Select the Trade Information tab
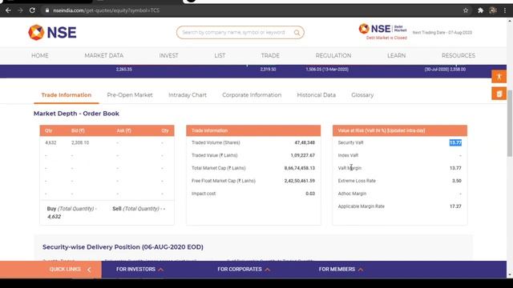Viewport: 513px width, 288px height. [x=66, y=95]
